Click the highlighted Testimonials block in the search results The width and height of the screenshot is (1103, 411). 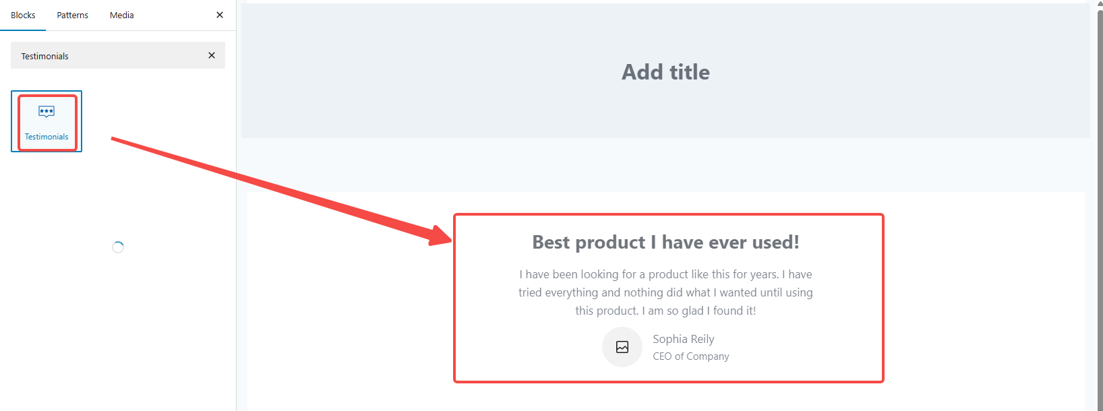(x=46, y=121)
